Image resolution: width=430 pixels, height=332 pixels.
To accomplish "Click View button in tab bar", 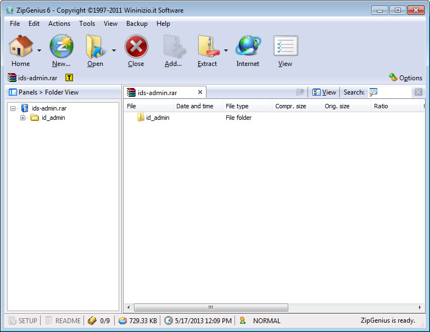I will [324, 92].
